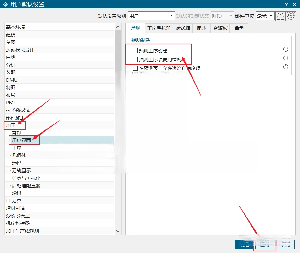
Task: Click the question mark help in title bar
Action: pos(286,4)
